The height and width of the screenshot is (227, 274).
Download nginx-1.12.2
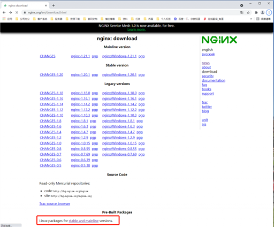coord(80,110)
